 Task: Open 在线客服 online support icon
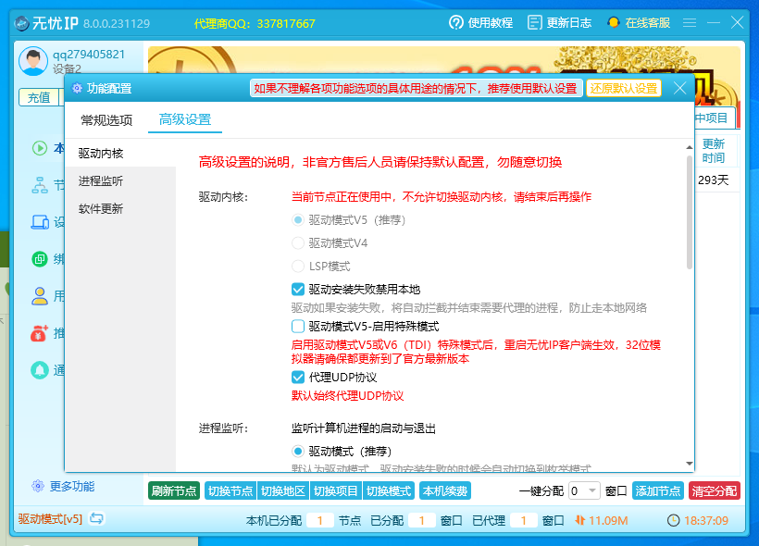click(x=614, y=22)
